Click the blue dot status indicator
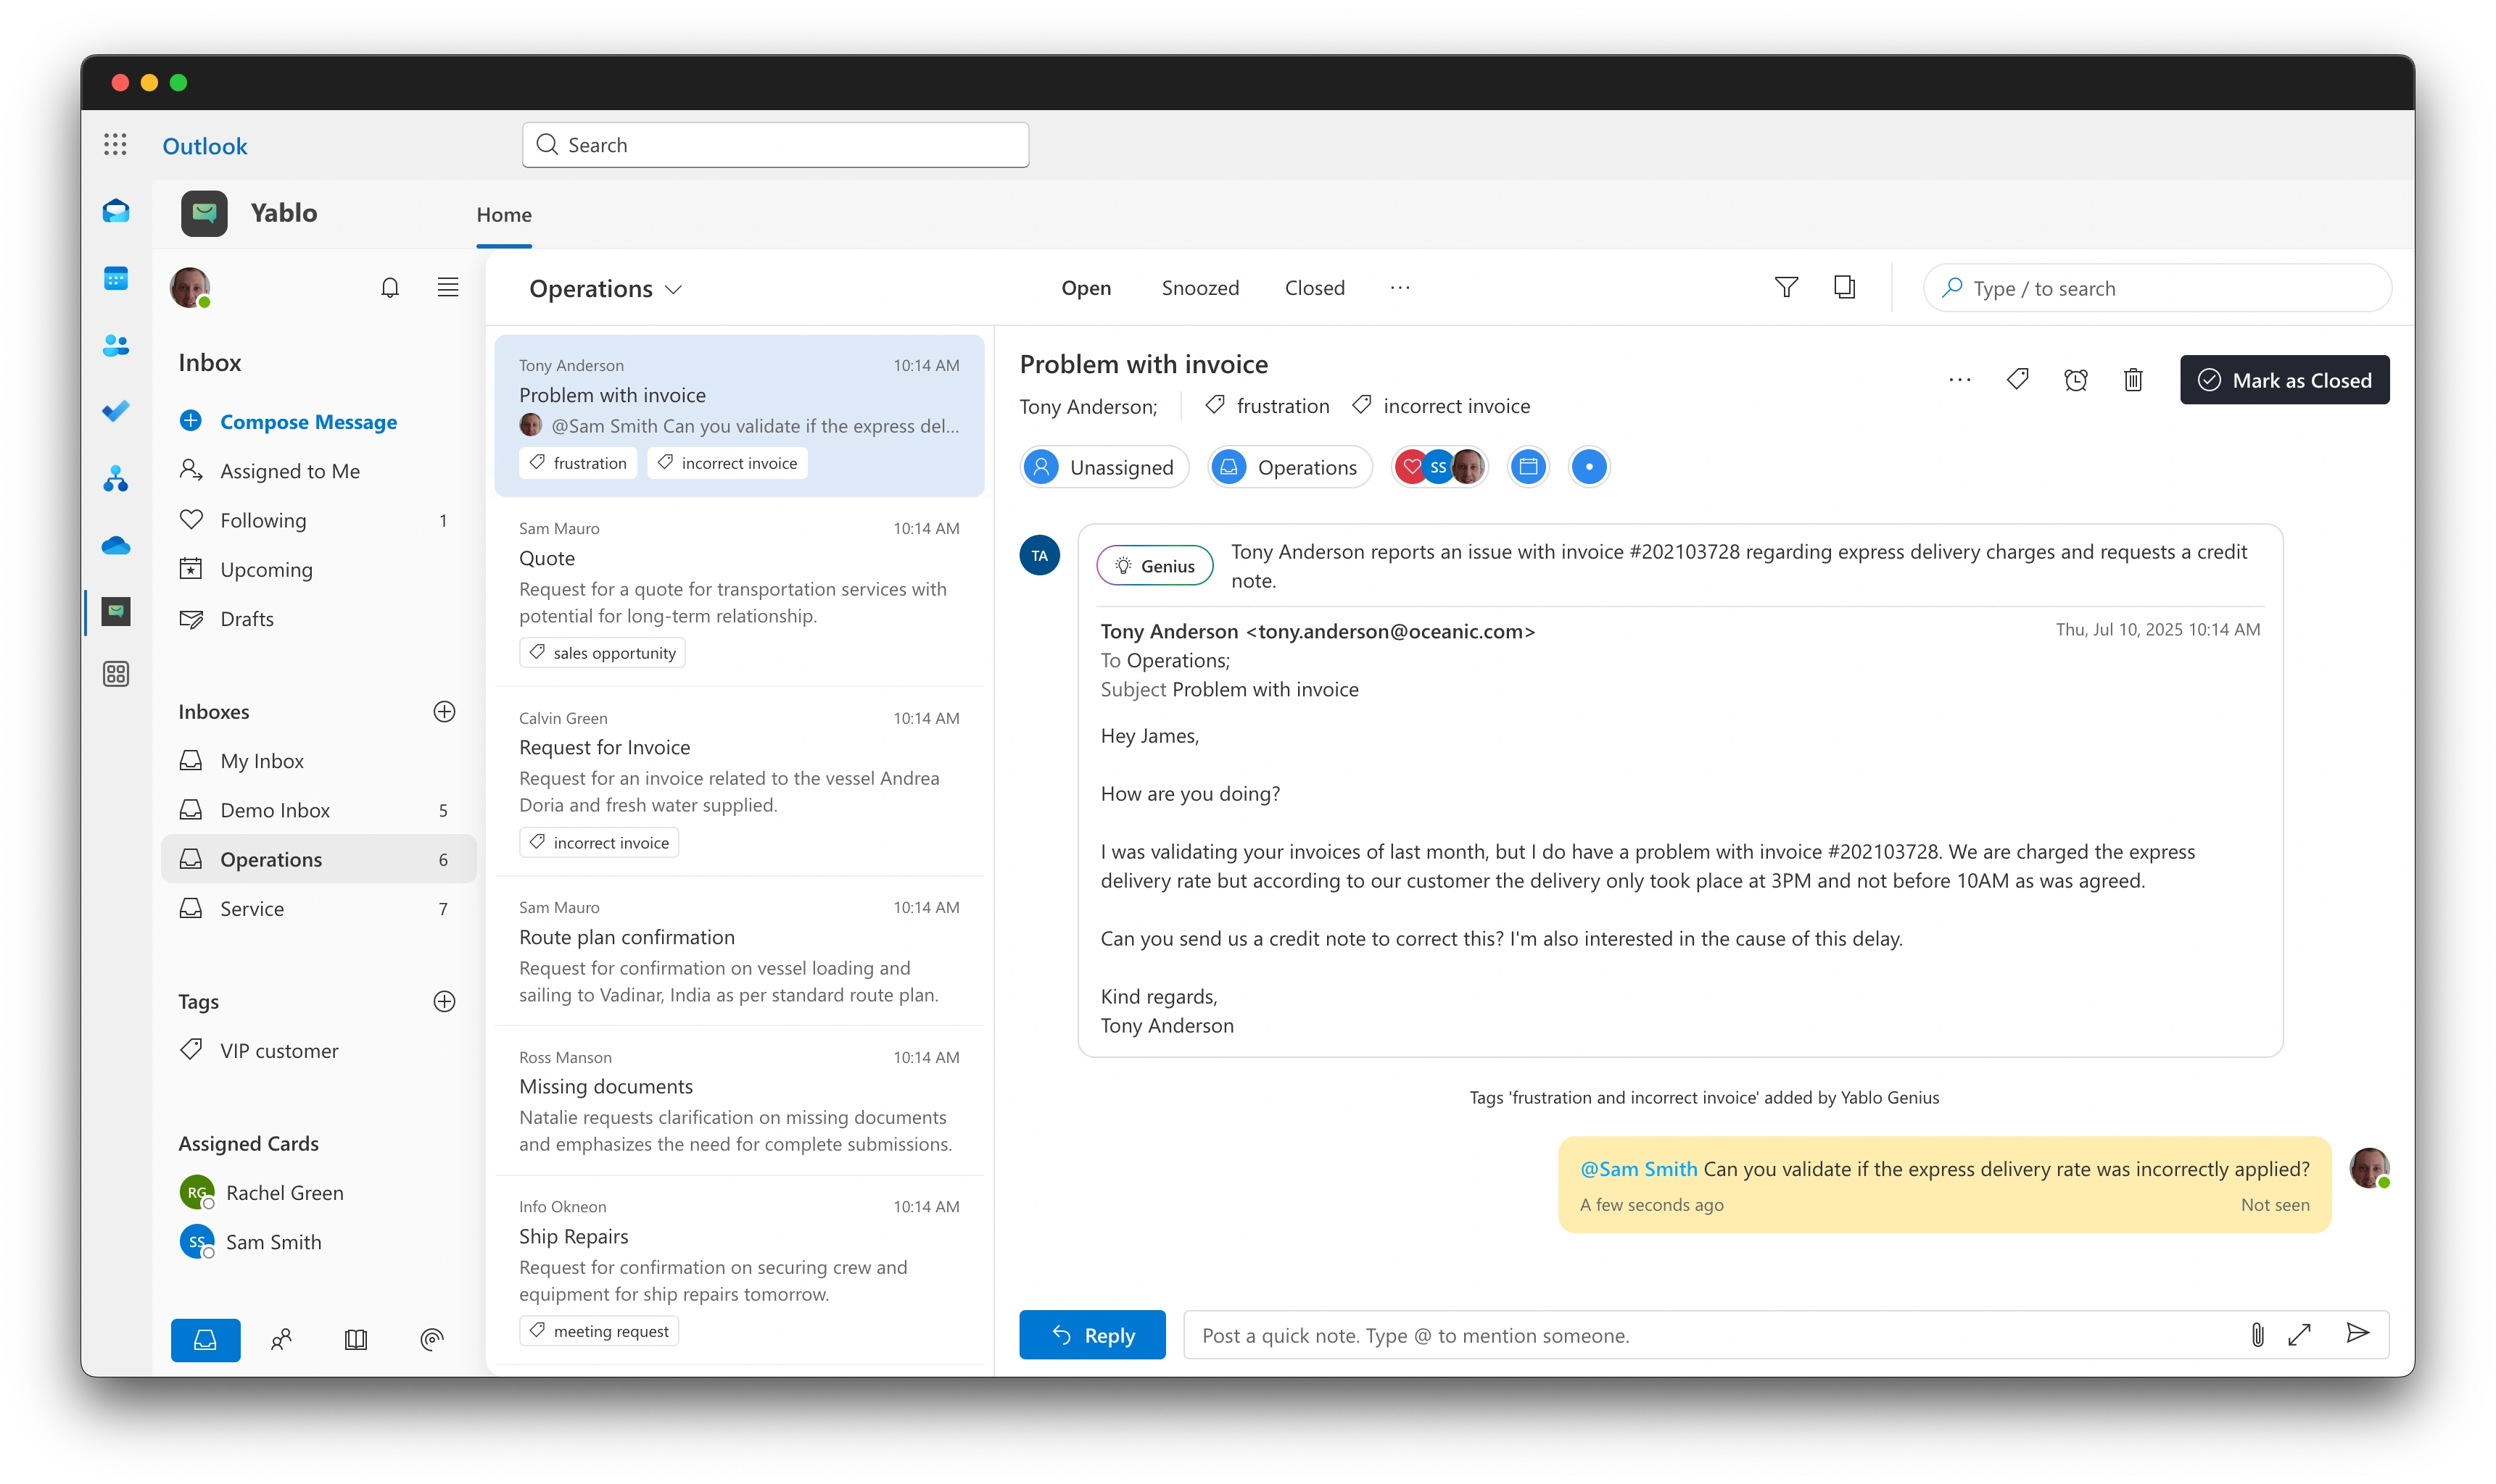 tap(1588, 467)
